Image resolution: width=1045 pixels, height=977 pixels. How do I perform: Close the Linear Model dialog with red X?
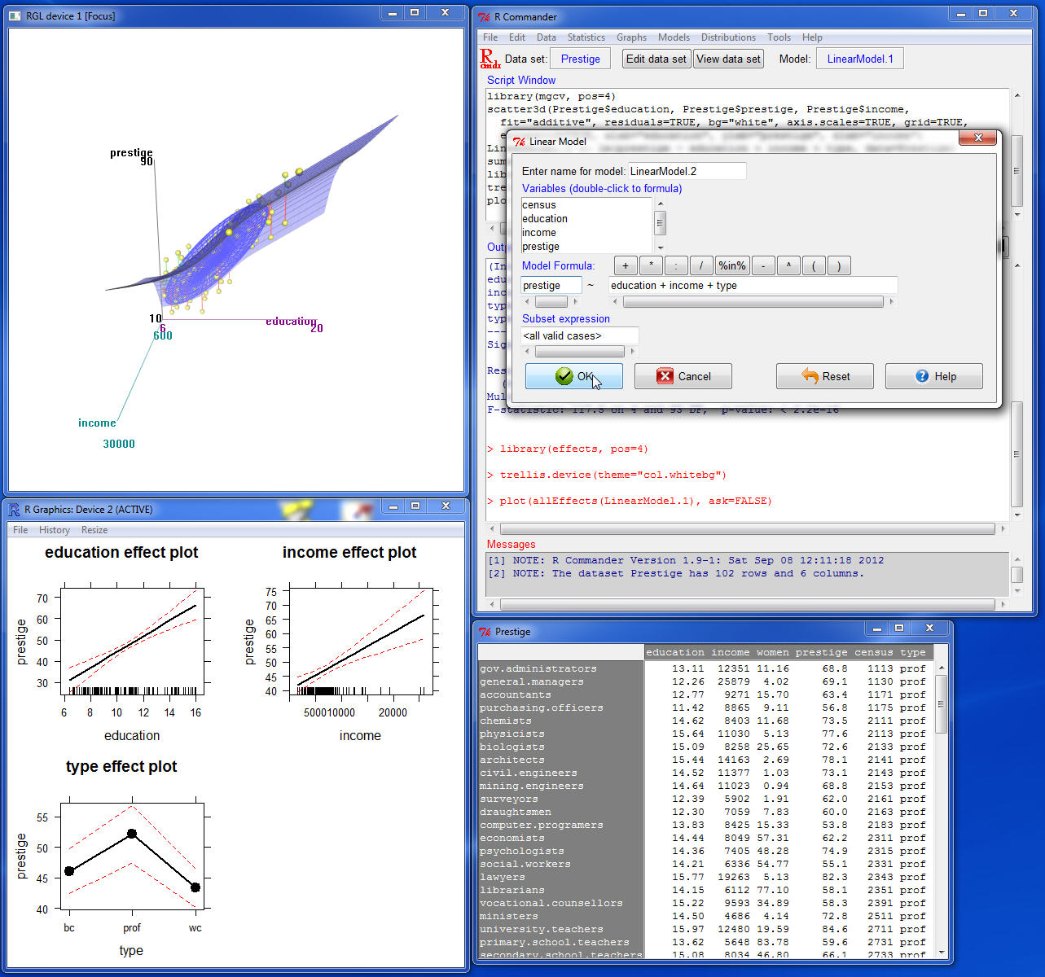[977, 138]
